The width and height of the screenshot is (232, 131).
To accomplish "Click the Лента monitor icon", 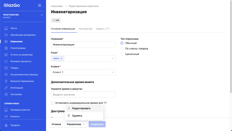I will (x=6, y=28).
